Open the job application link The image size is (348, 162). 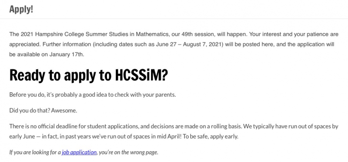[79, 152]
